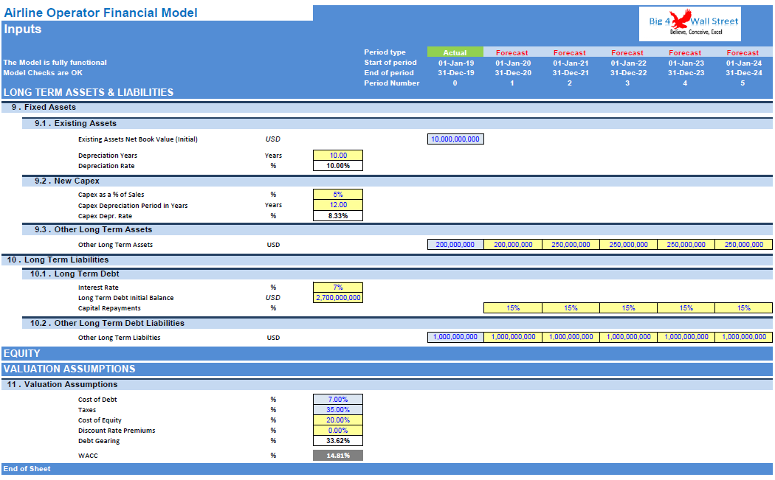The image size is (775, 480).
Task: Select the Existing Assets Net Book Value cell
Action: point(455,139)
